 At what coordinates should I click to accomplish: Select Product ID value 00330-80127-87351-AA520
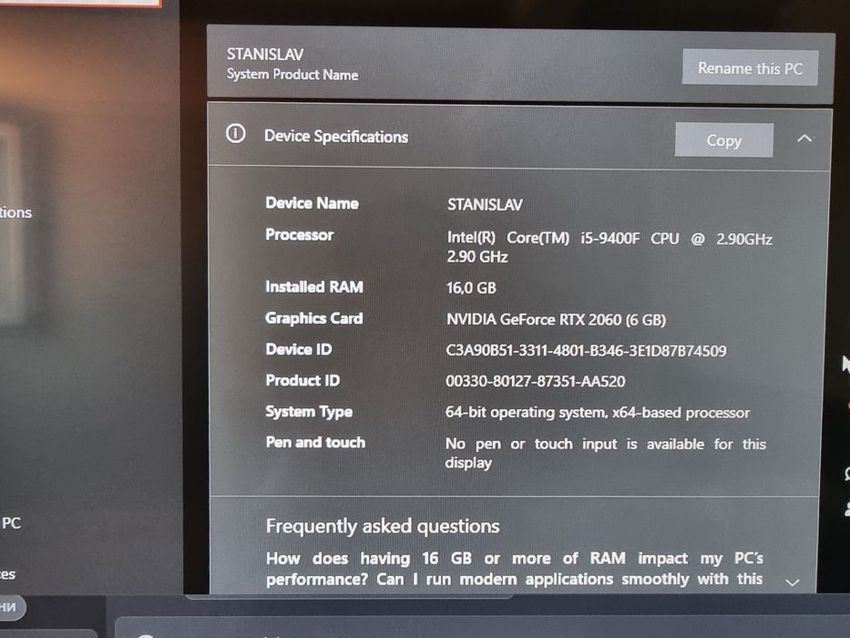click(x=536, y=381)
